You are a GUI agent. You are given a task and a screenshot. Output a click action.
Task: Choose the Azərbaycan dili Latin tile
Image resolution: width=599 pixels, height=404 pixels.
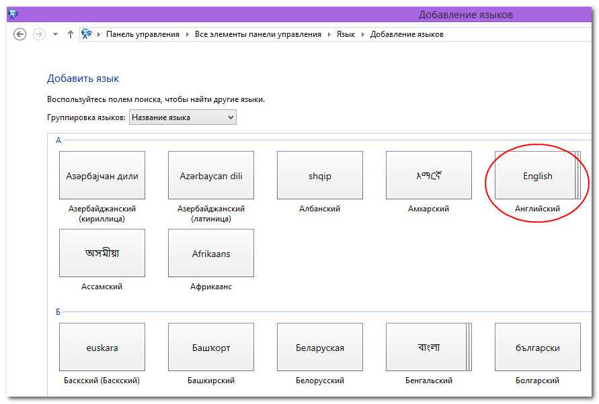pyautogui.click(x=211, y=176)
